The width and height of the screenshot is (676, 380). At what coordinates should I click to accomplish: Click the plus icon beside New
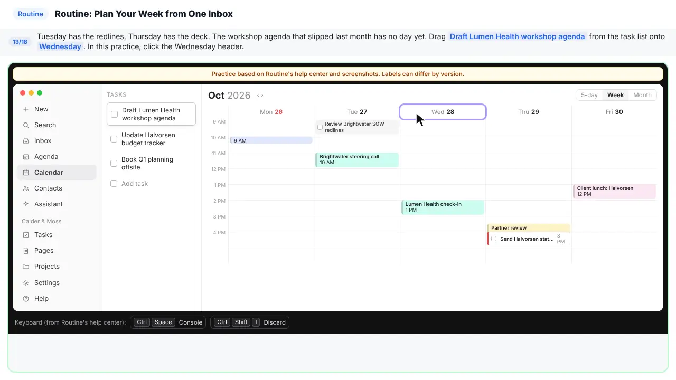point(26,109)
